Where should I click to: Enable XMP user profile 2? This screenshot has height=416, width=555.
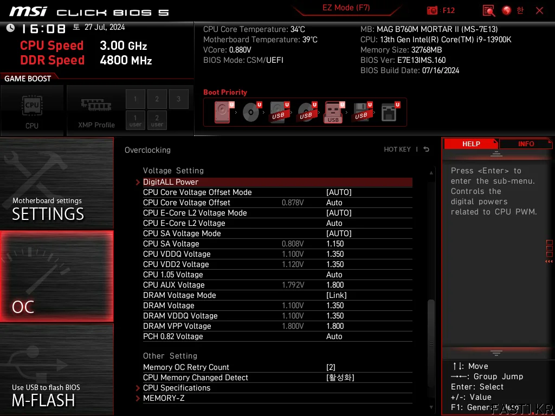157,120
